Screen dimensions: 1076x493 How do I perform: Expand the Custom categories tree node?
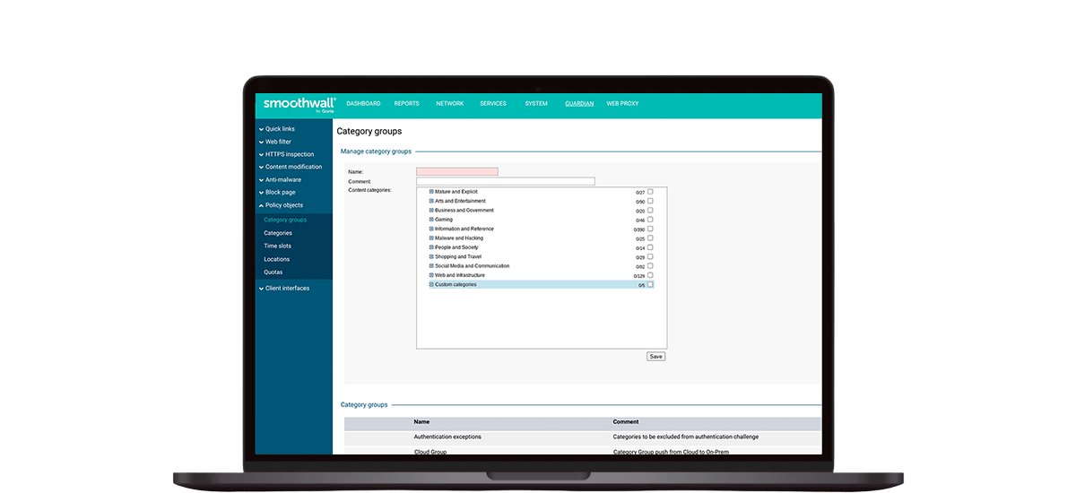431,284
